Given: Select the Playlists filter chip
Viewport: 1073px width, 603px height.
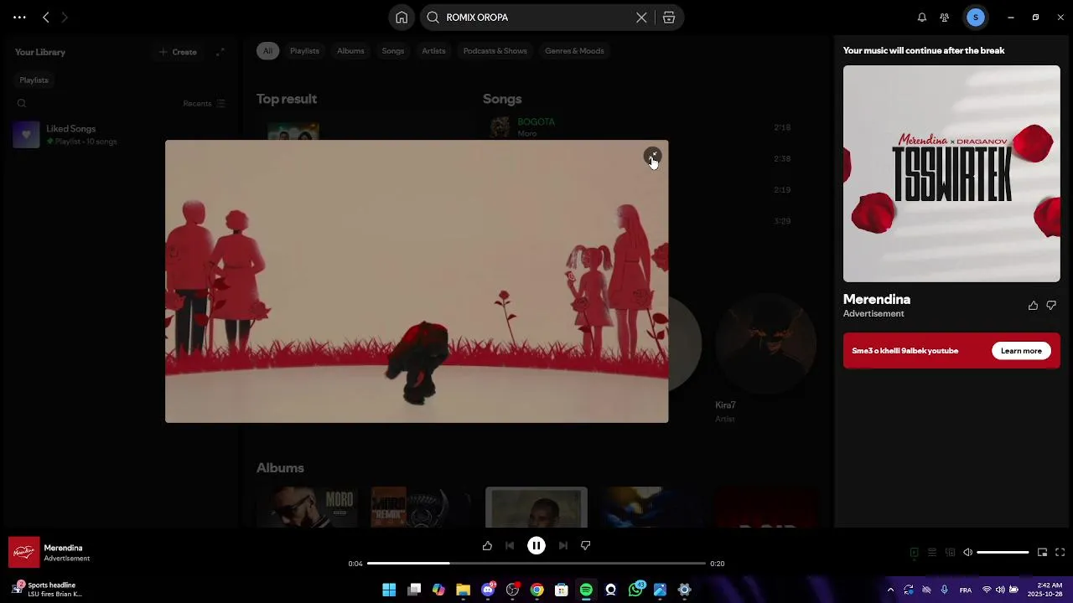Looking at the screenshot, I should click(x=304, y=51).
